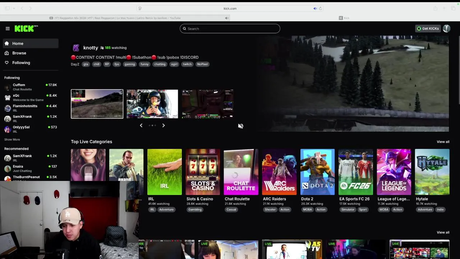Switch to the Kick browser tab
460x259 pixels.
click(344, 18)
